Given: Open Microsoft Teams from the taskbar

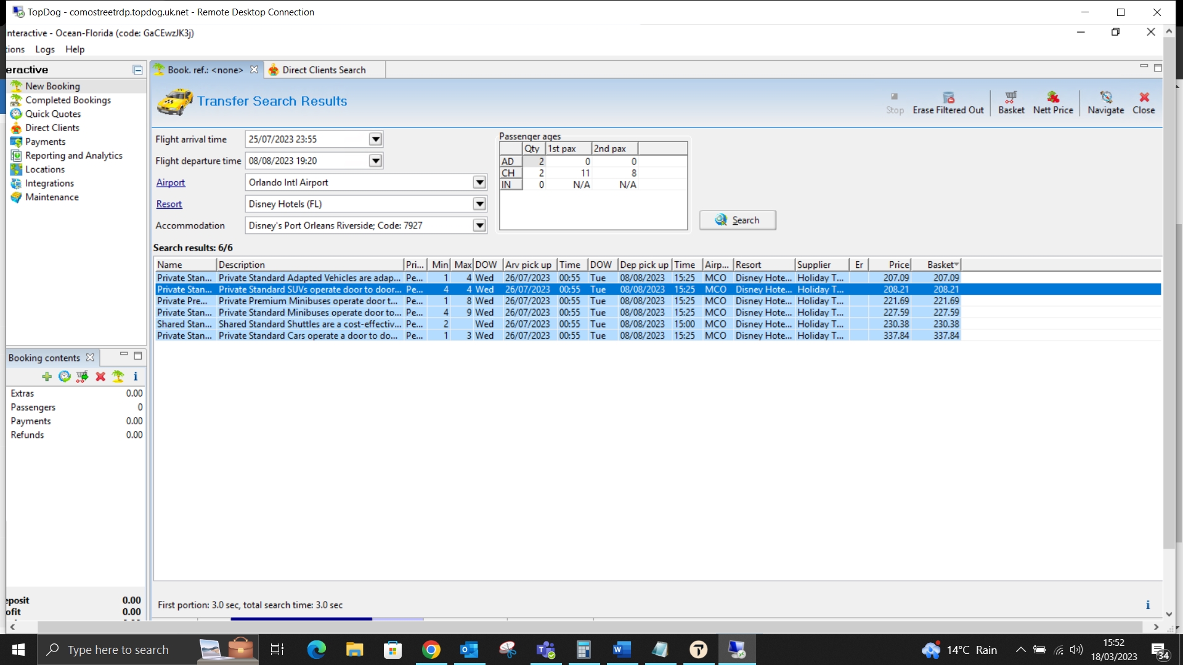Looking at the screenshot, I should (x=546, y=650).
